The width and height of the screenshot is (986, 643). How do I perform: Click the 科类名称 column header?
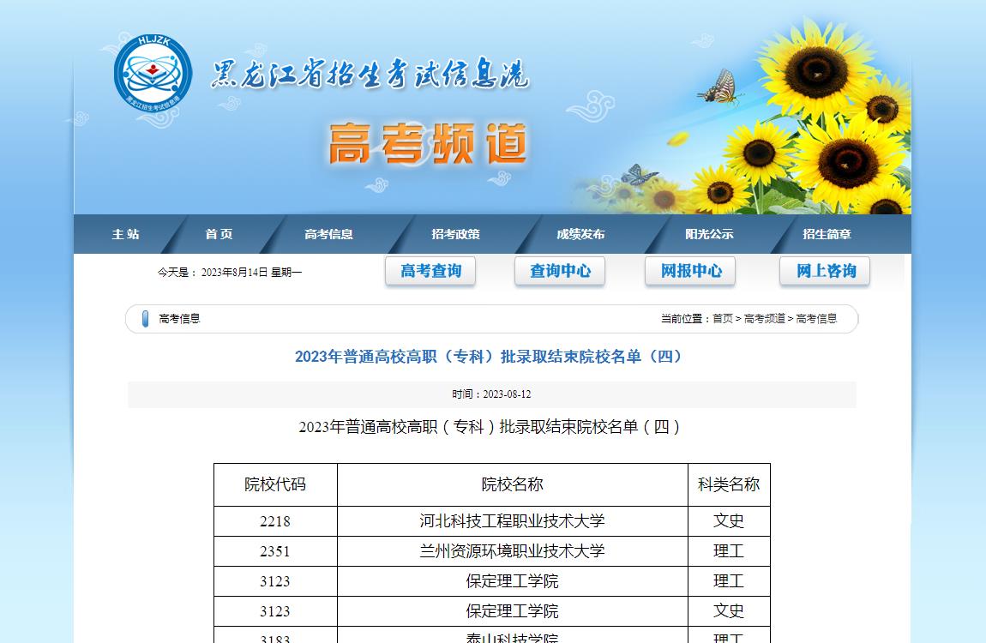click(729, 484)
